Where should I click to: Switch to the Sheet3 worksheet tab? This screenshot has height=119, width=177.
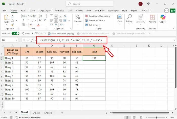36,113
